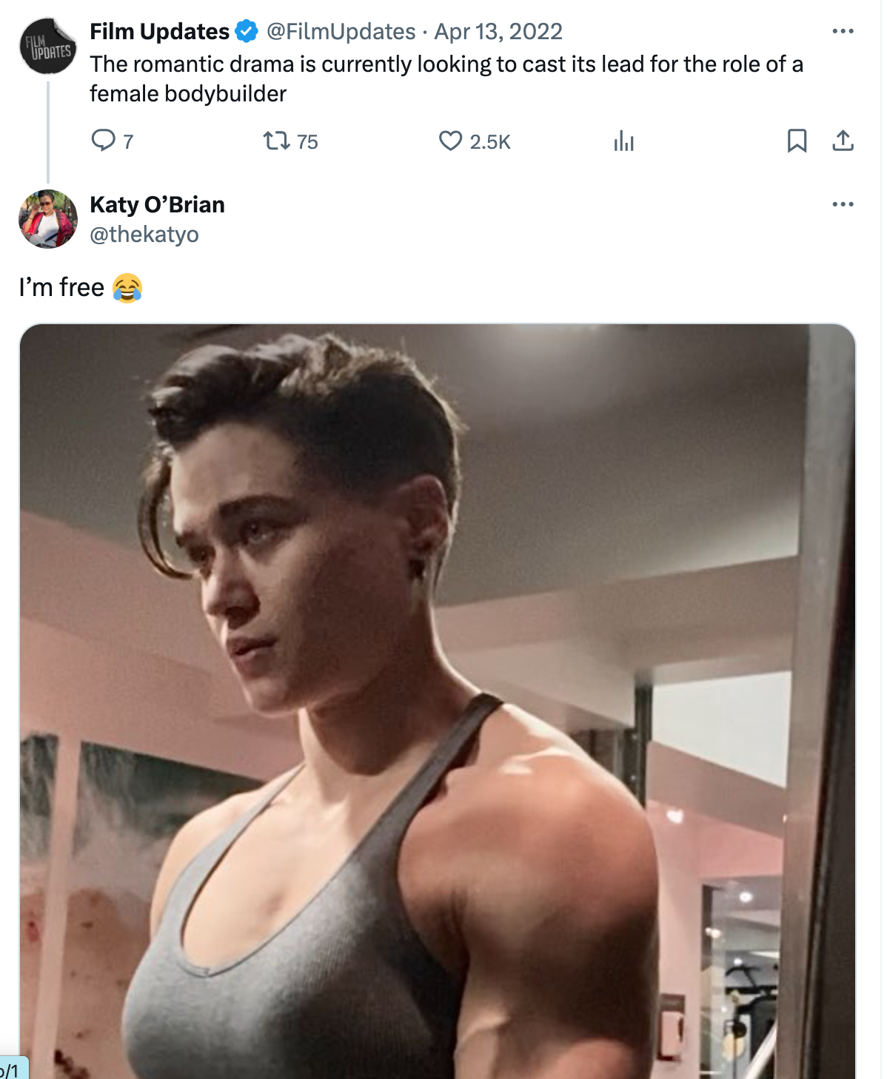Open the Film Updates display name link
Viewport: 887px width, 1079px height.
[x=159, y=31]
